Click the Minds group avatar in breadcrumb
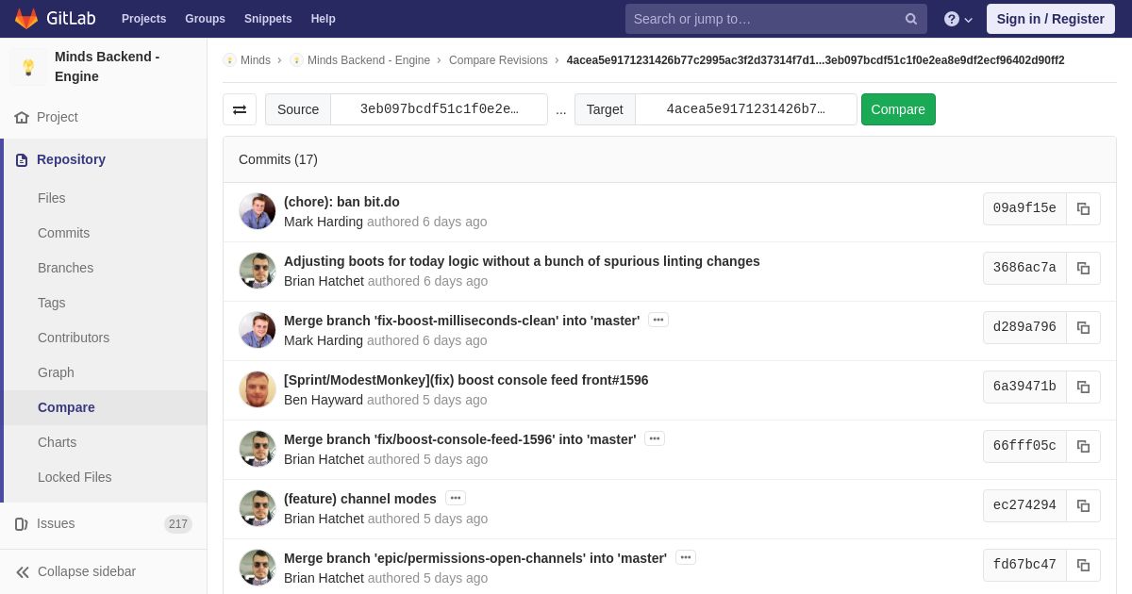 229,60
